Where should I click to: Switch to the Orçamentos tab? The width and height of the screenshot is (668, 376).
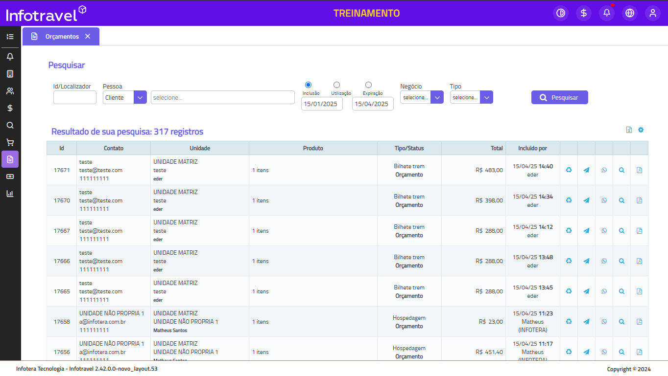(x=62, y=37)
